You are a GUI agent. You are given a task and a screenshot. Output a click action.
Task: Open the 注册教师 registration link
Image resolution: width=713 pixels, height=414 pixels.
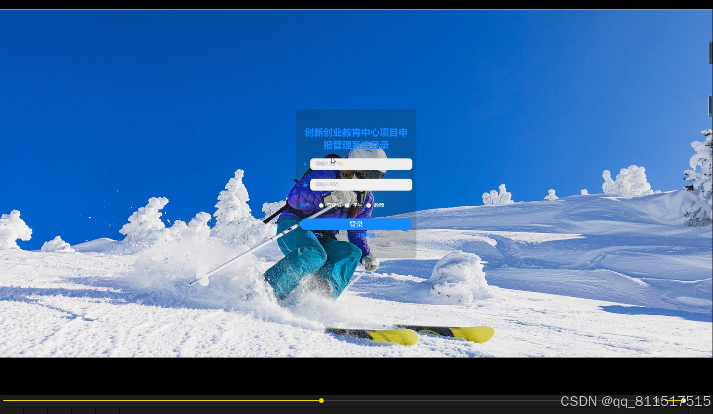[x=365, y=235]
